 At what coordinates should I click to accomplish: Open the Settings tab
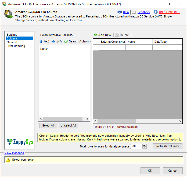pos(12,35)
